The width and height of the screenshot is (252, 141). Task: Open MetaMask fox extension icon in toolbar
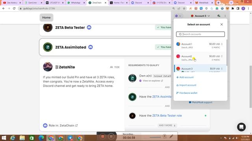[x=227, y=9]
